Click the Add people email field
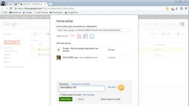 pyautogui.click(x=82, y=89)
